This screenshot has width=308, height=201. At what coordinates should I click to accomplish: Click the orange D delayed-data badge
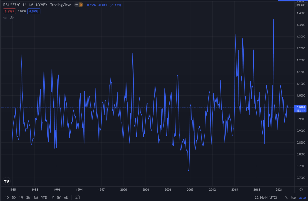tap(81, 5)
